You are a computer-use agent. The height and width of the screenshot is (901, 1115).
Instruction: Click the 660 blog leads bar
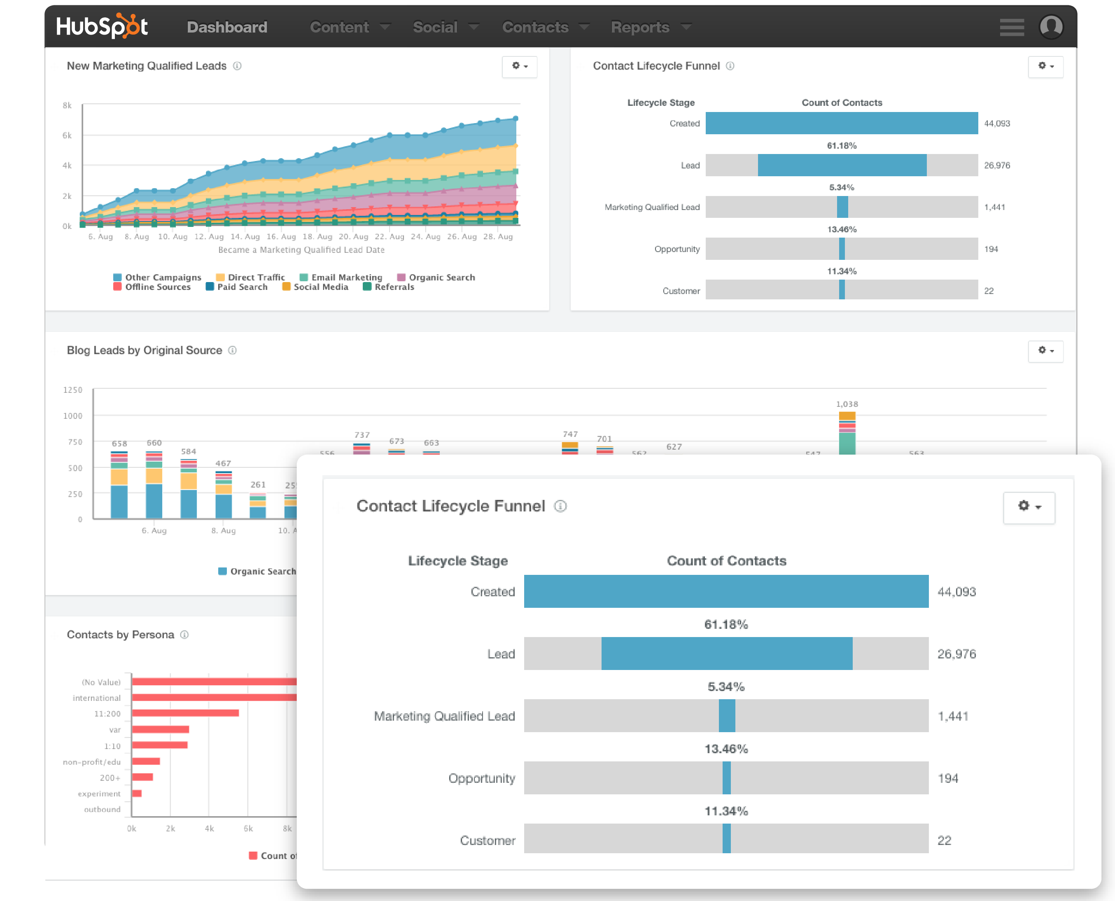[x=154, y=485]
